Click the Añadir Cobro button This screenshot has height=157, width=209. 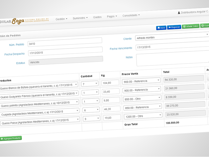click(x=191, y=26)
